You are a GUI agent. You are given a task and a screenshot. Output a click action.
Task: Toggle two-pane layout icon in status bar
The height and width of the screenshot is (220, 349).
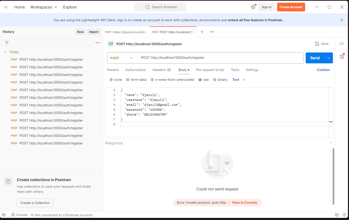(337, 215)
